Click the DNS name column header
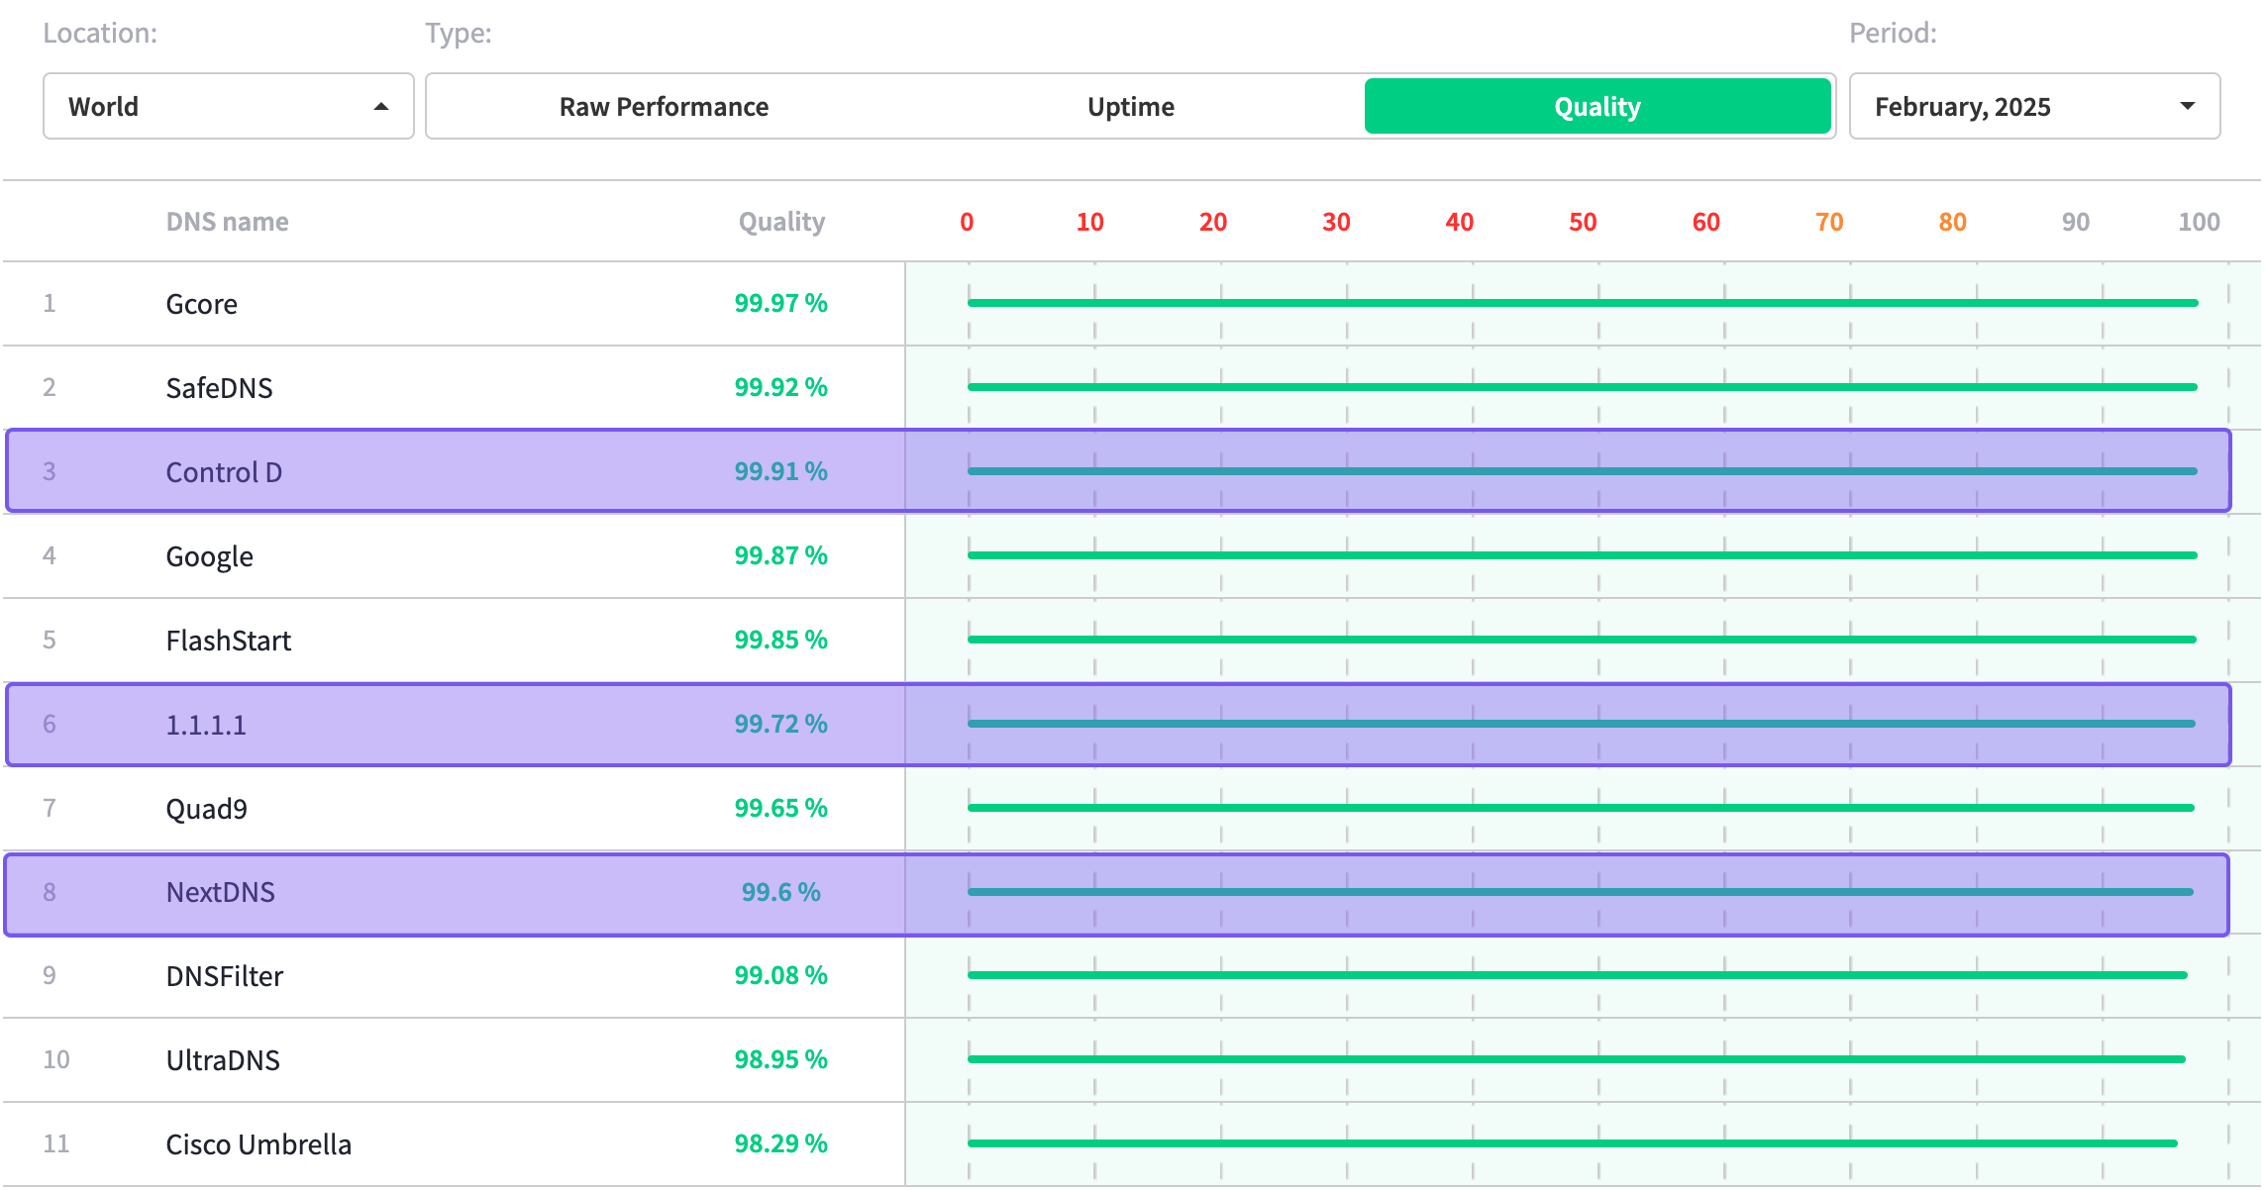This screenshot has width=2266, height=1190. 228,222
